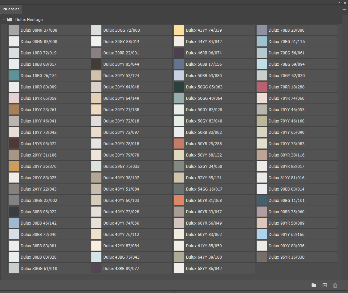Click the create new group folder icon
Viewport: 348px width, 293px height.
(314, 285)
